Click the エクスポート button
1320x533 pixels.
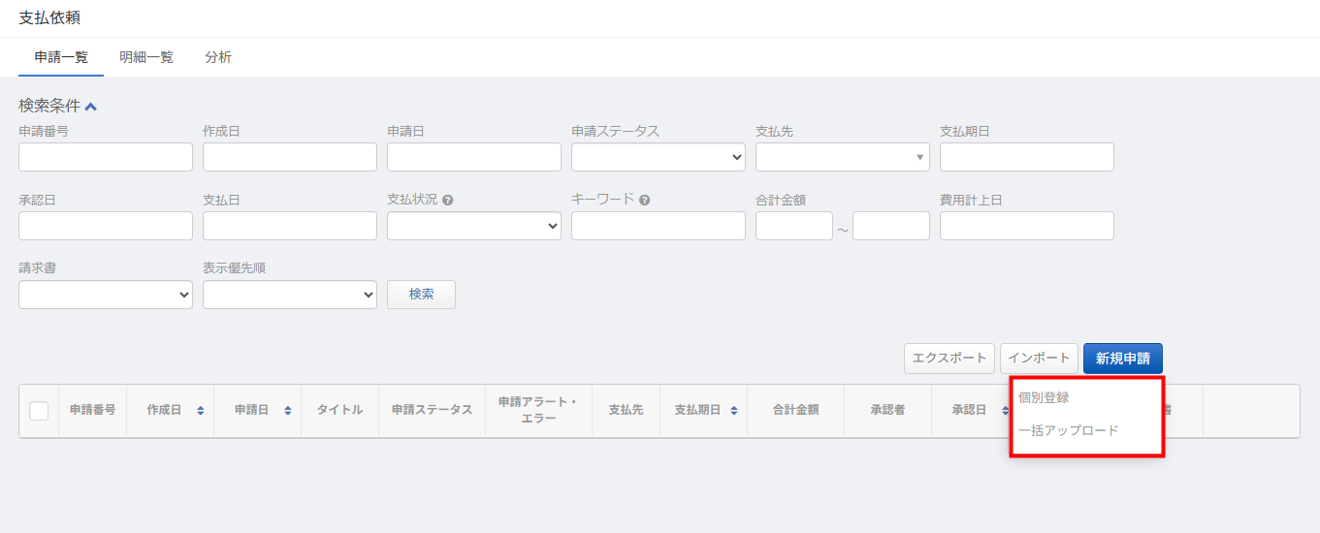tap(949, 359)
